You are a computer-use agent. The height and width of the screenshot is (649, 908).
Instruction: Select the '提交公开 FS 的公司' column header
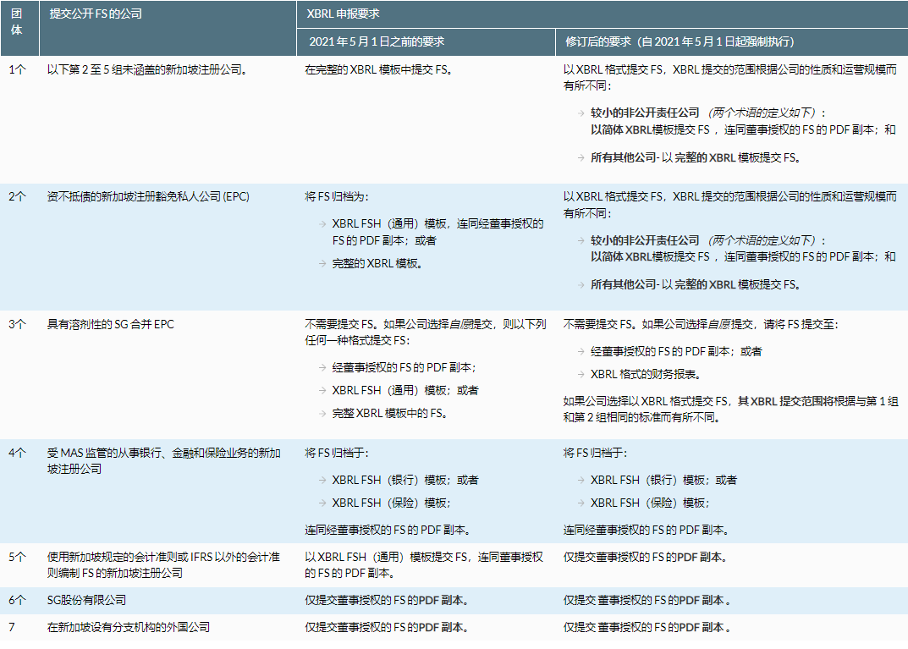click(x=96, y=14)
